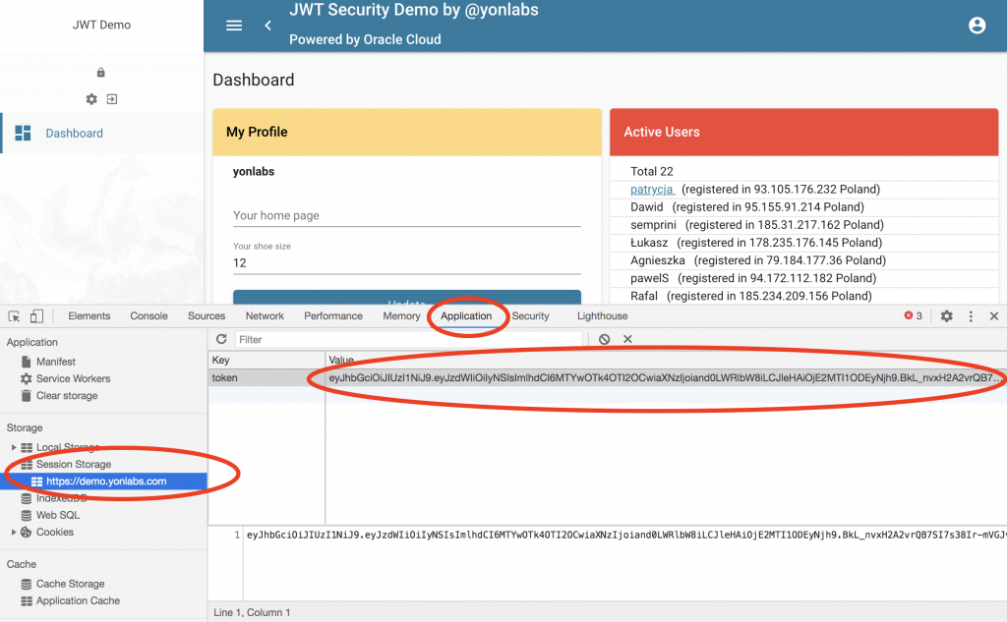
Task: Click the JWT text in the preview pane
Action: [626, 535]
